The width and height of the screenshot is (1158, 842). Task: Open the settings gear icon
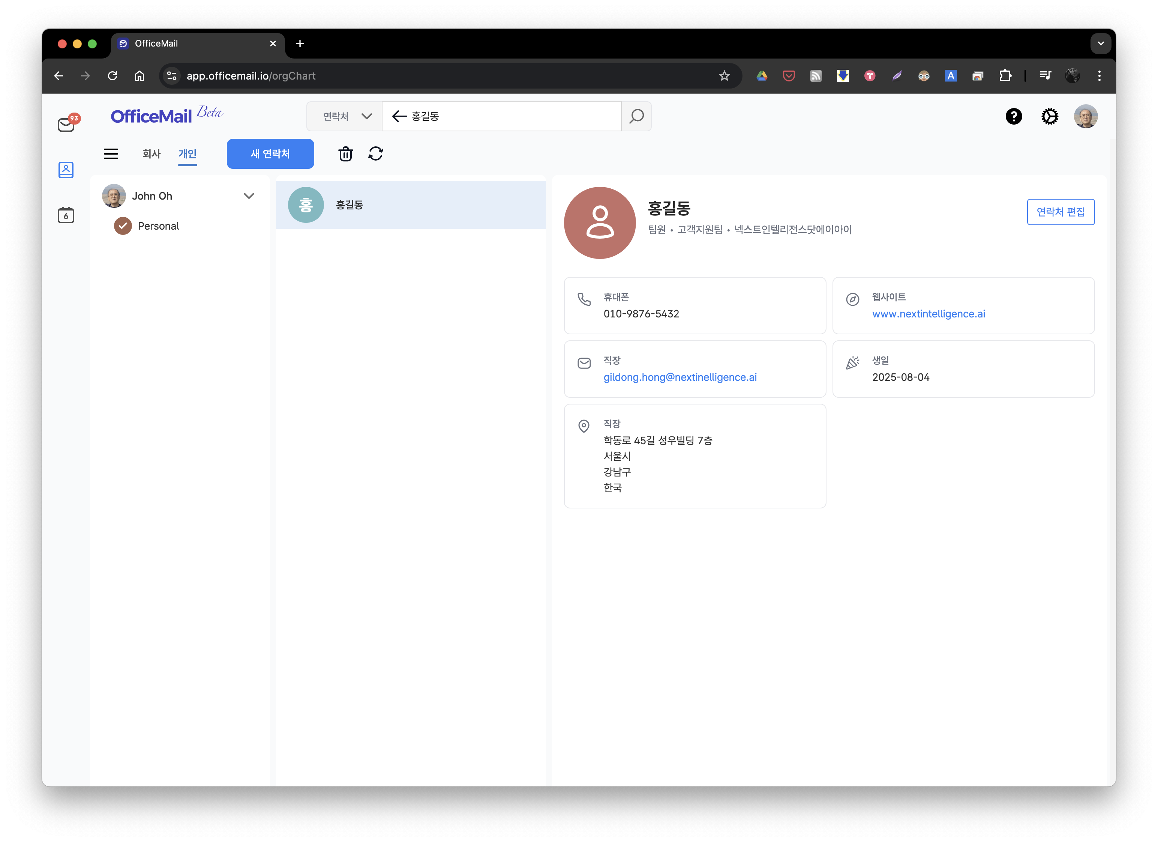pyautogui.click(x=1050, y=116)
